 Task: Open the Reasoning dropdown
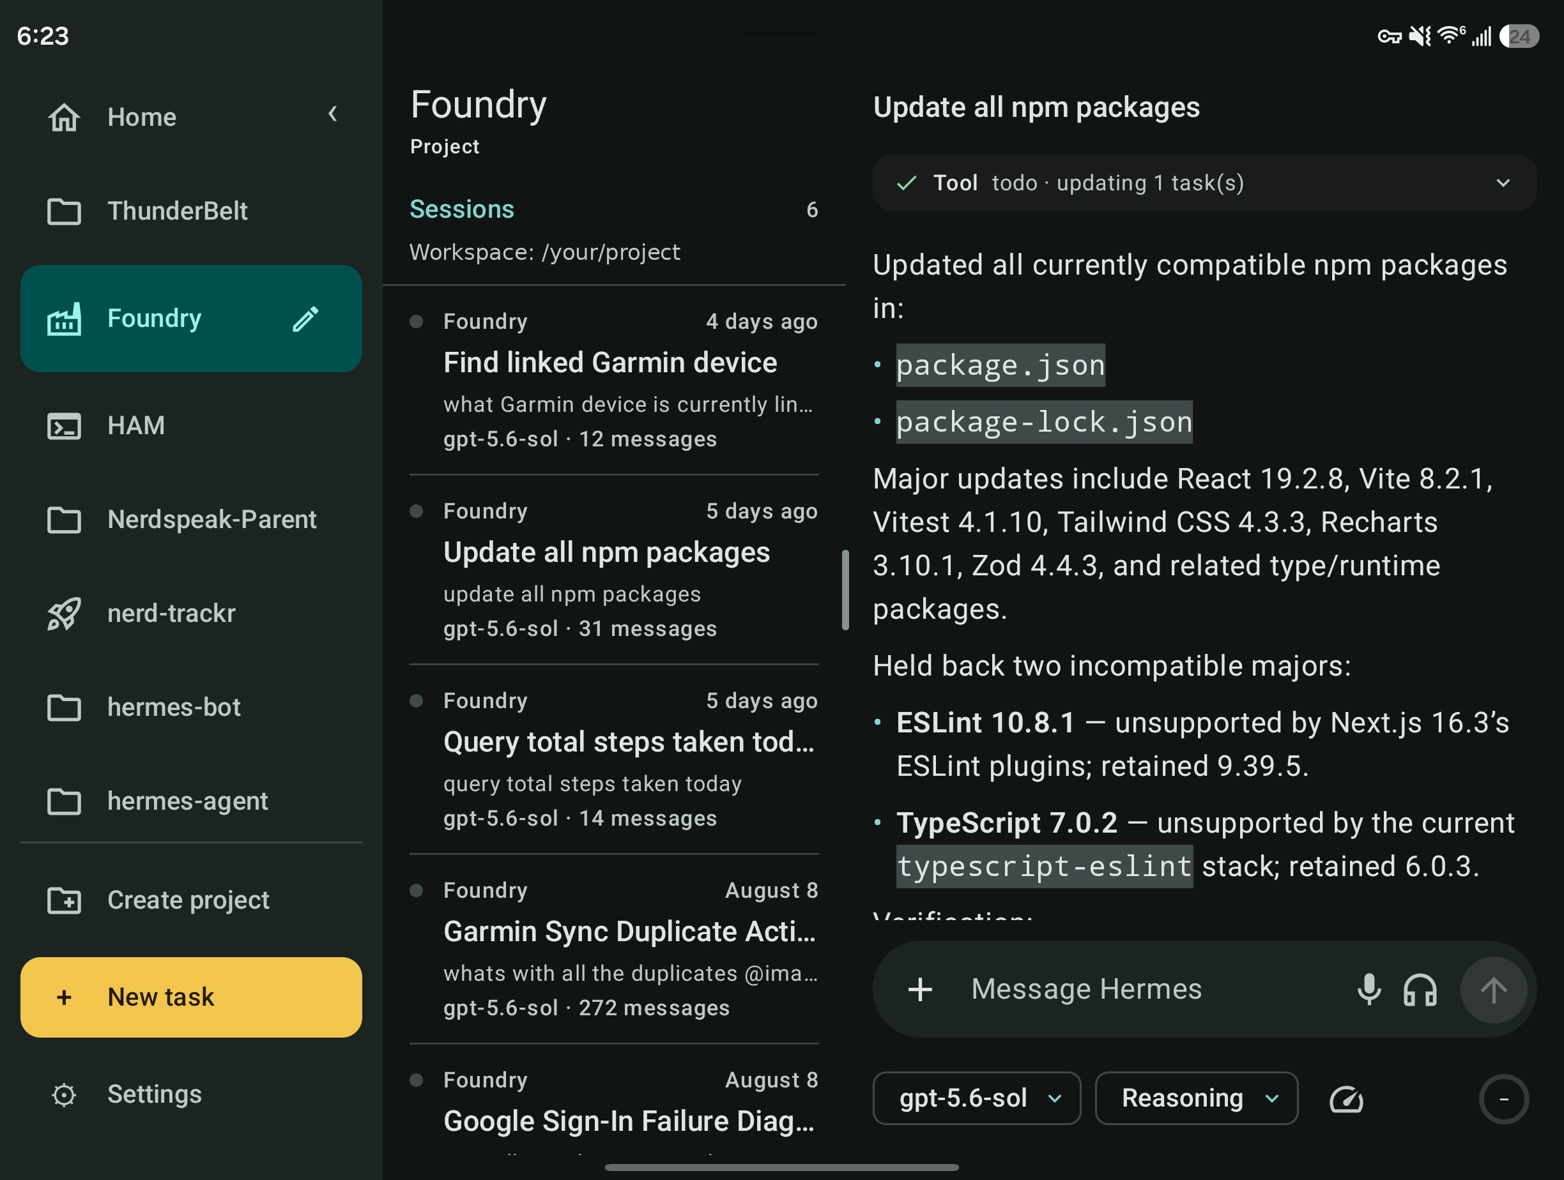(x=1197, y=1098)
